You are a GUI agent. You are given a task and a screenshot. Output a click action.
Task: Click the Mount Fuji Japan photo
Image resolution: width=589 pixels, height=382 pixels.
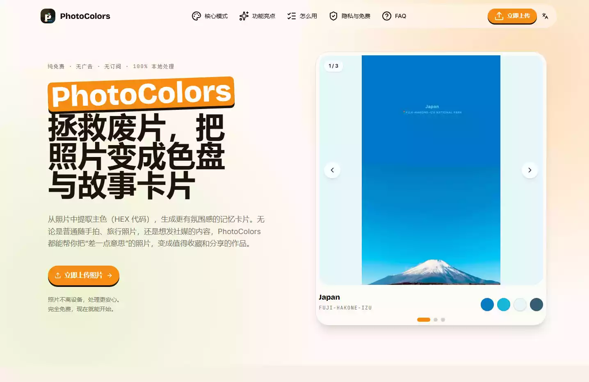tap(431, 170)
